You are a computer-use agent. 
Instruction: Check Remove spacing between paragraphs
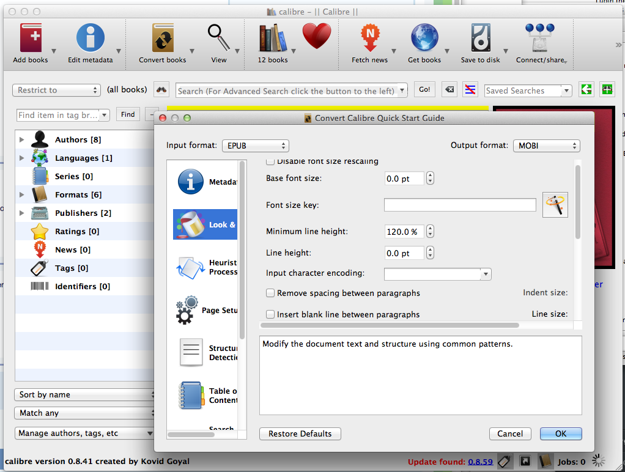point(270,293)
